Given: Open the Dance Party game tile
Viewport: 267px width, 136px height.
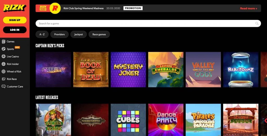Looking at the screenshot, I should tap(166, 120).
